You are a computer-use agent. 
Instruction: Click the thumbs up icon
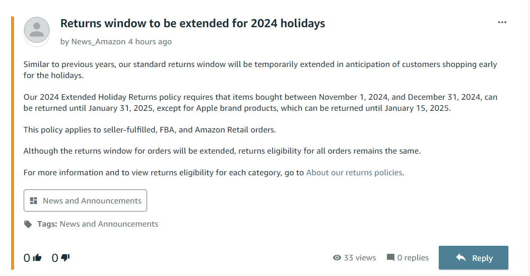[37, 258]
